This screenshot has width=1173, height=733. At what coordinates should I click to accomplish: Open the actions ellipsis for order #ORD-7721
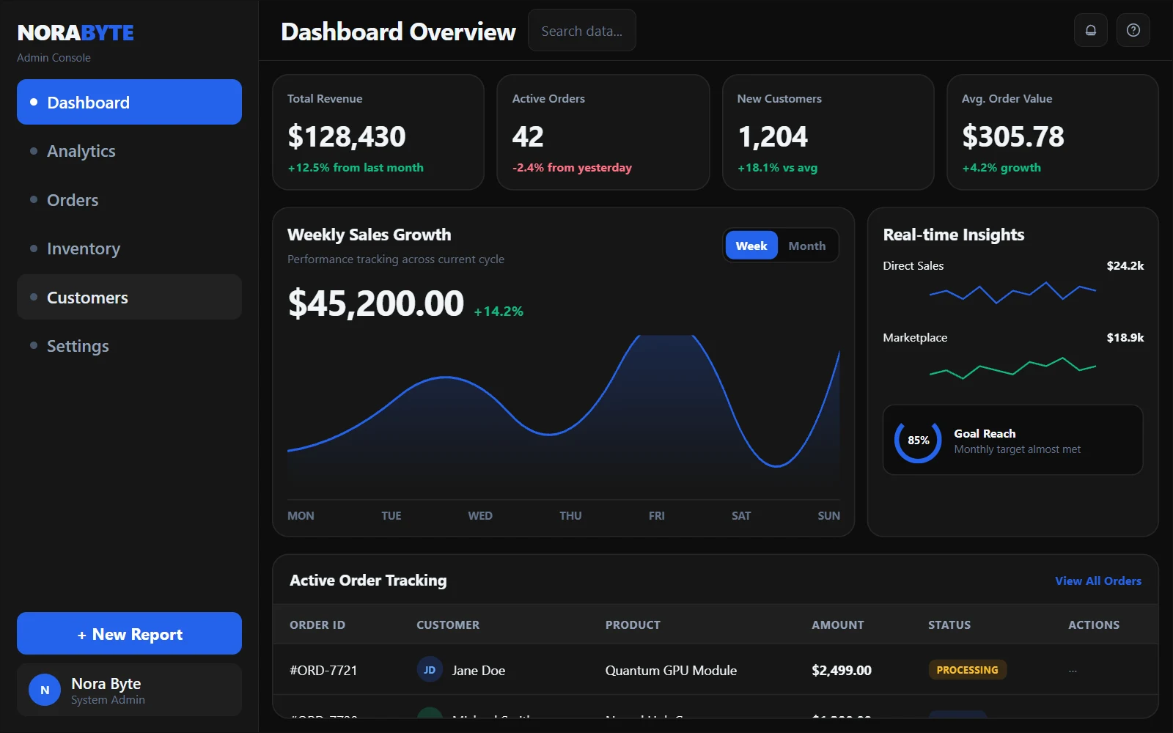click(1072, 669)
